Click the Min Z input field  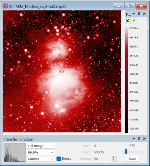click(x=105, y=146)
